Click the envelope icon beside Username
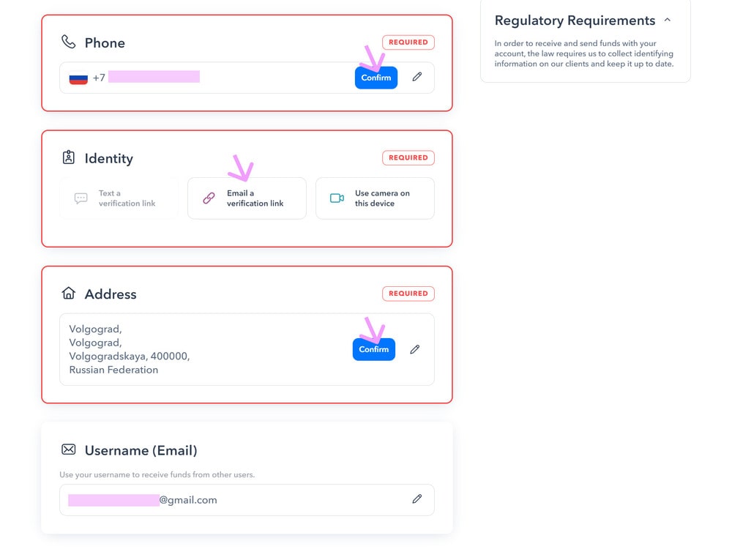Viewport: 732px width, 549px height. pos(69,449)
